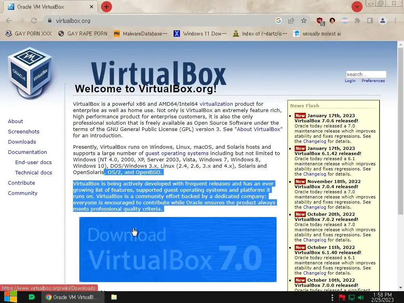Open the uBlock Origin extension icon
This screenshot has height=303, width=404.
(320, 21)
